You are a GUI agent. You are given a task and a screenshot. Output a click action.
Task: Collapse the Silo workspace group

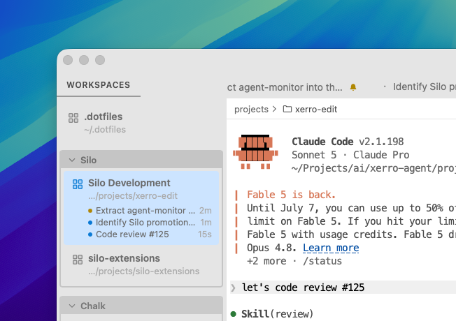(72, 160)
